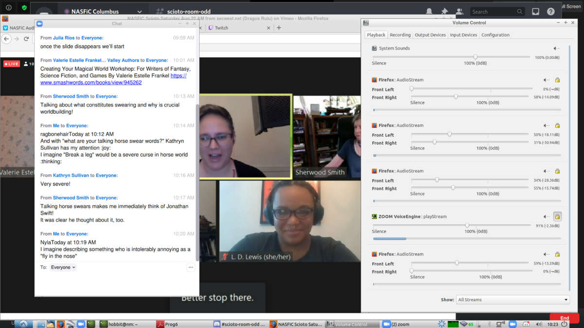Open the Output Devices tab
Image resolution: width=584 pixels, height=328 pixels.
(x=430, y=35)
